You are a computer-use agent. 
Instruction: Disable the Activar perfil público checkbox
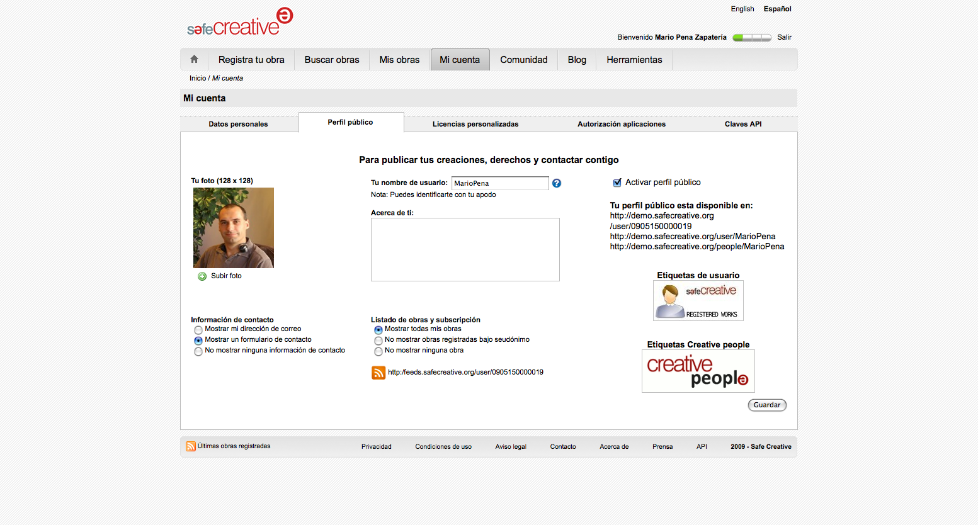[x=617, y=183]
